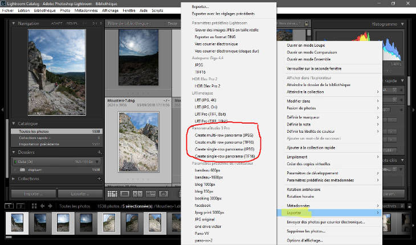
Task: Click the digisam folder icon
Action: (23, 170)
